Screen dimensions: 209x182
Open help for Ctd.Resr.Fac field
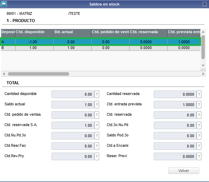97,146
